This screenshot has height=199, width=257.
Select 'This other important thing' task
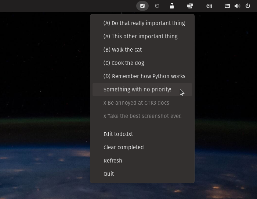[x=140, y=36]
